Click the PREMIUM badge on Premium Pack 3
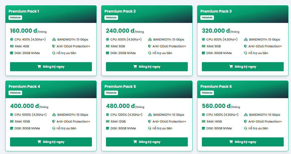The image size is (291, 154). 207,18
